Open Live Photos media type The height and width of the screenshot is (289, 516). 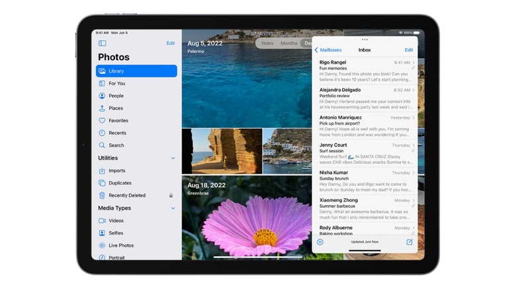(136, 245)
